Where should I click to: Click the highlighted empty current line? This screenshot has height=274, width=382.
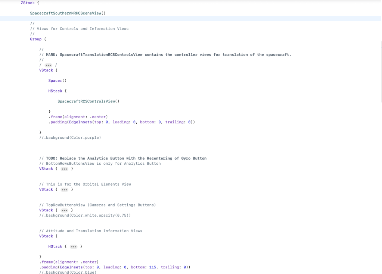(187, 19)
